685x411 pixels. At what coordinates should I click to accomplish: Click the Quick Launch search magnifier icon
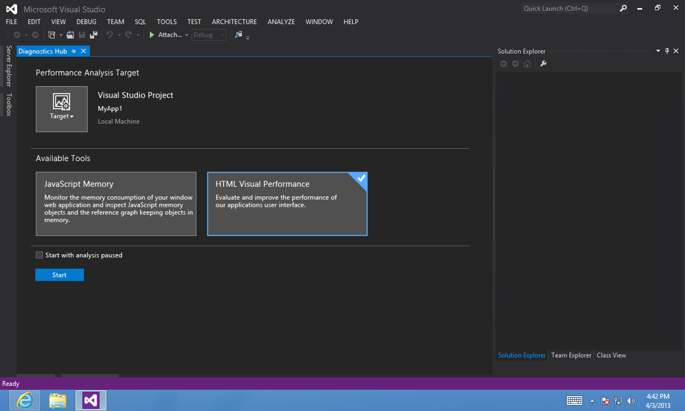point(623,9)
